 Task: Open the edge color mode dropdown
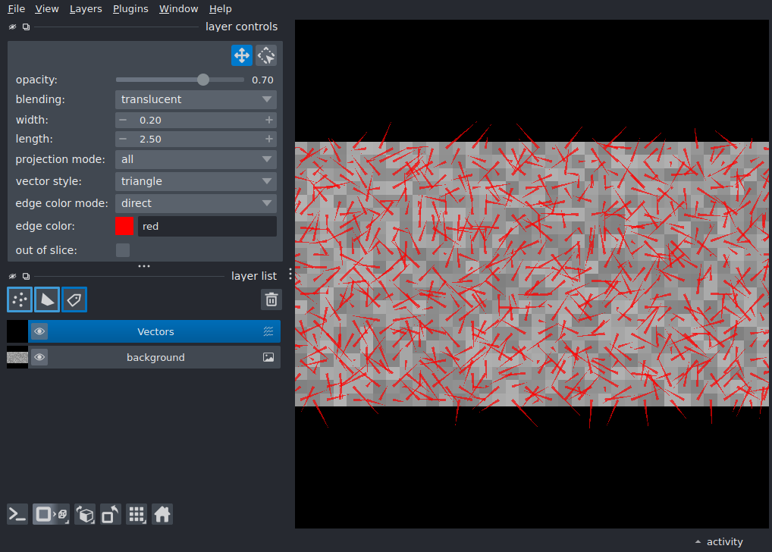[x=196, y=203]
